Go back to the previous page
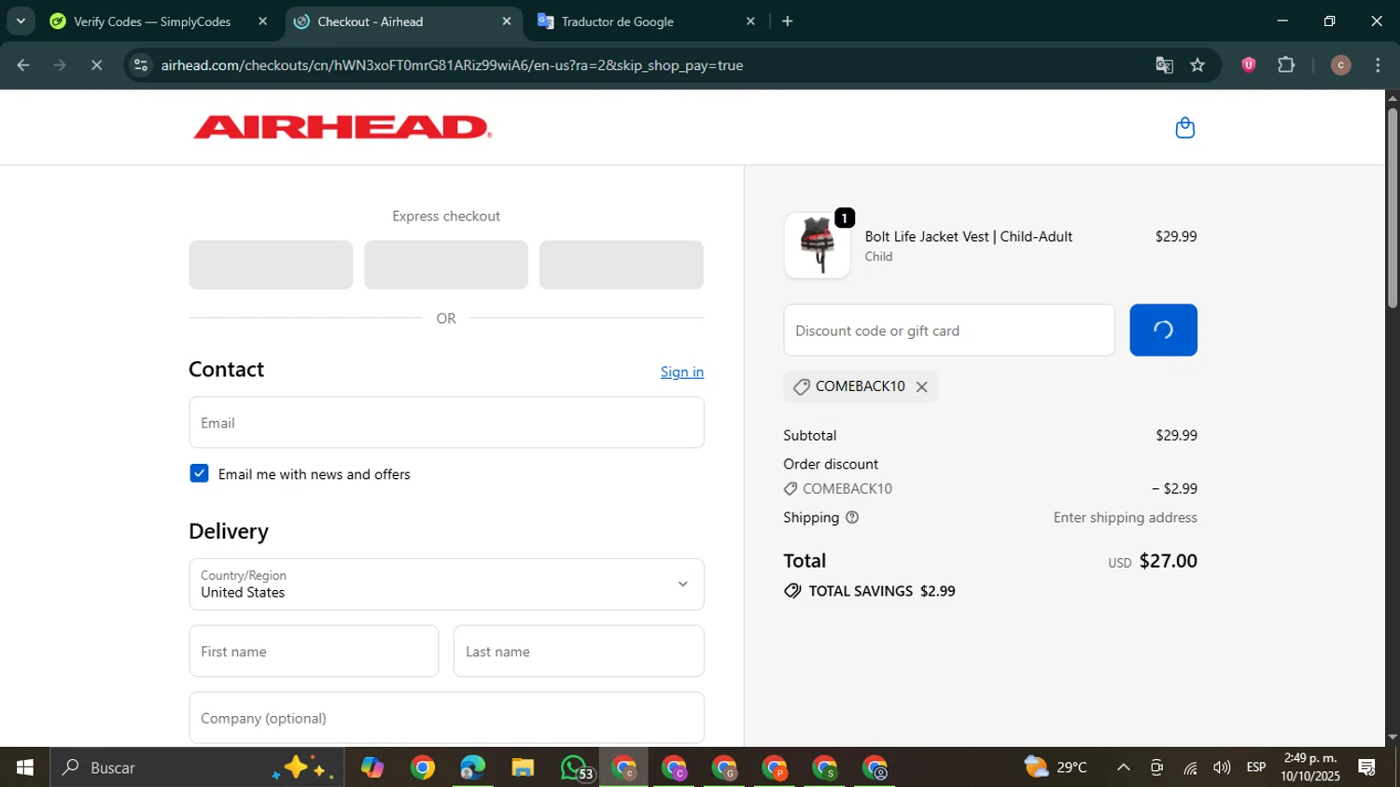1400x787 pixels. coord(23,65)
